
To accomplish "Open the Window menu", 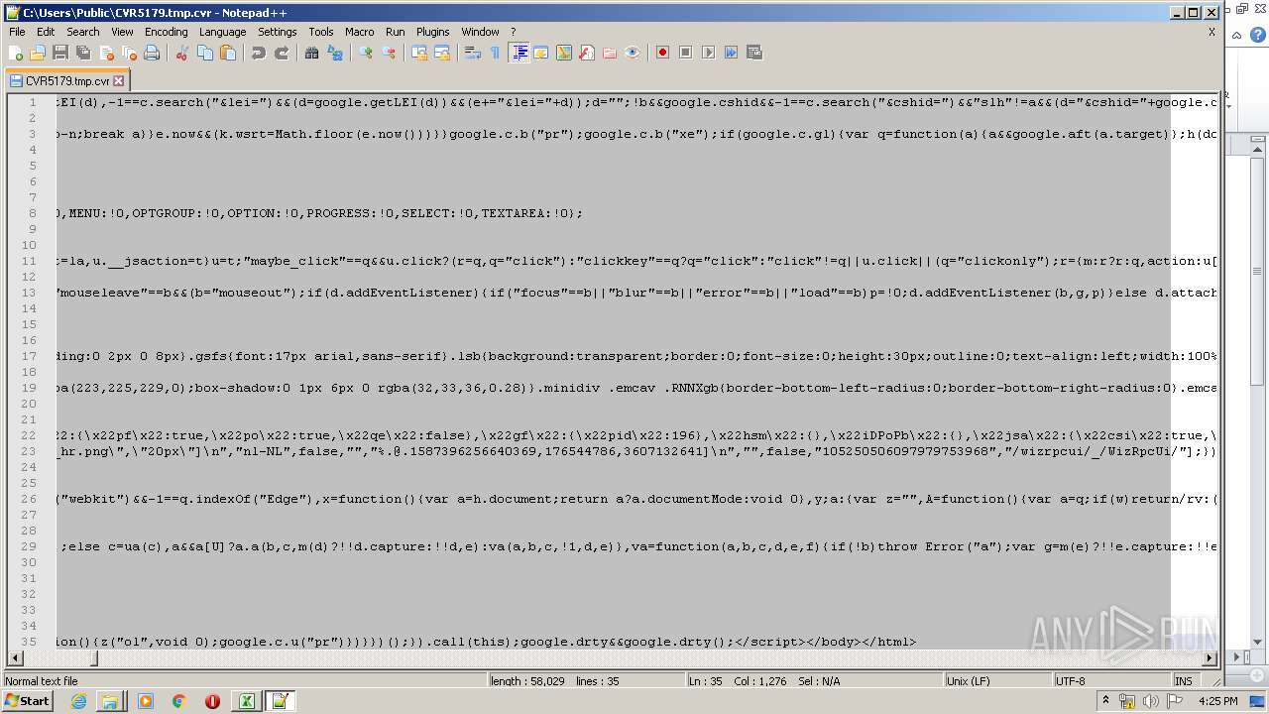I will click(x=481, y=32).
